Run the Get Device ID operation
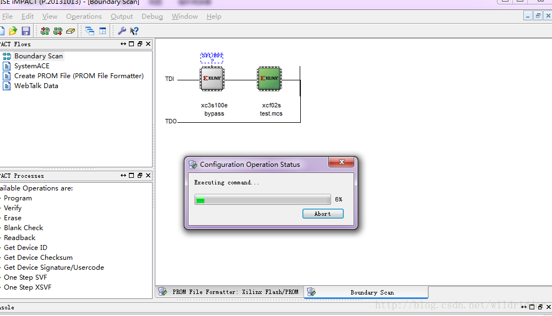Image resolution: width=552 pixels, height=316 pixels. [26, 247]
